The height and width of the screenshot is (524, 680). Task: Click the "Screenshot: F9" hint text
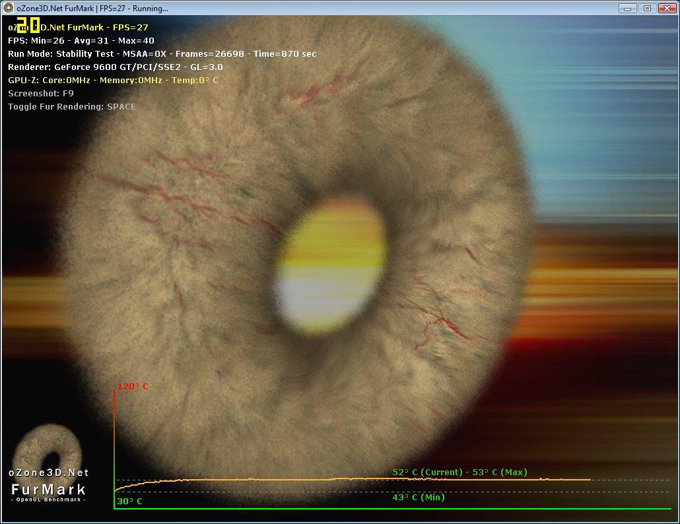coord(41,93)
